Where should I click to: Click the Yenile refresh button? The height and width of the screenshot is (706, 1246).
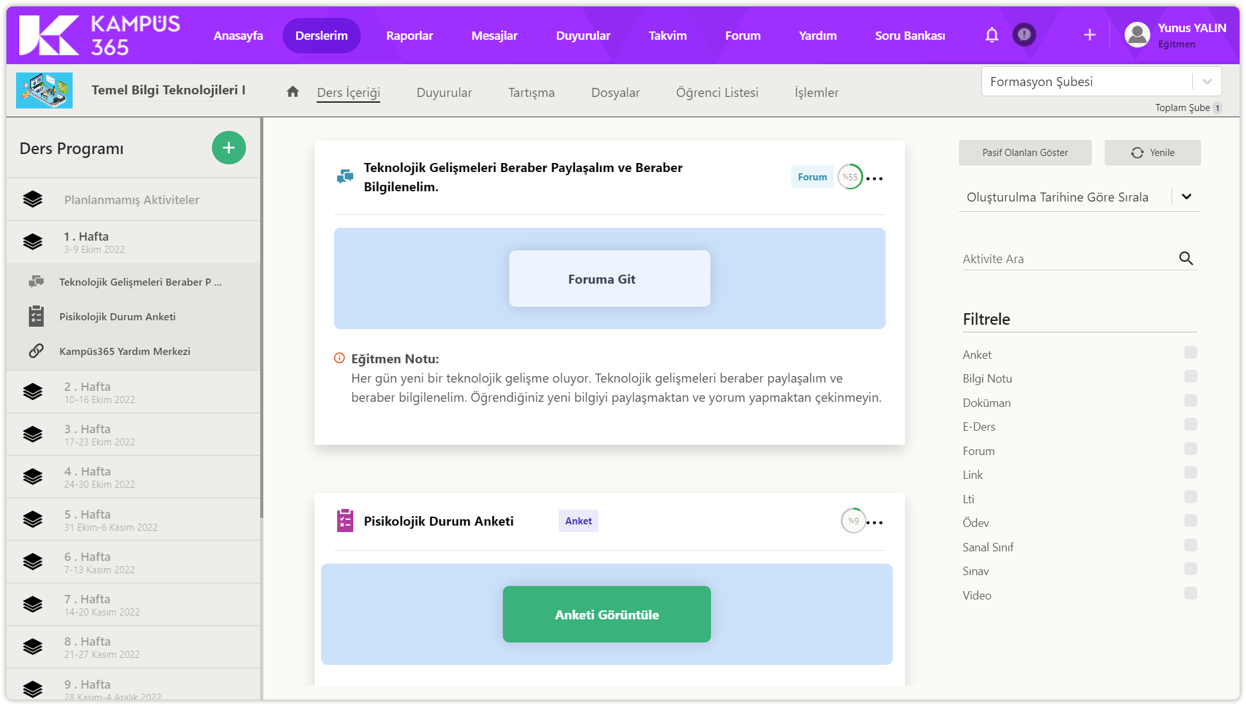(1152, 153)
